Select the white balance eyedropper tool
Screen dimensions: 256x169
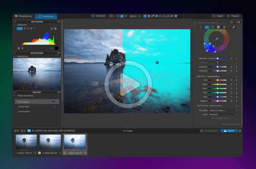(153, 16)
